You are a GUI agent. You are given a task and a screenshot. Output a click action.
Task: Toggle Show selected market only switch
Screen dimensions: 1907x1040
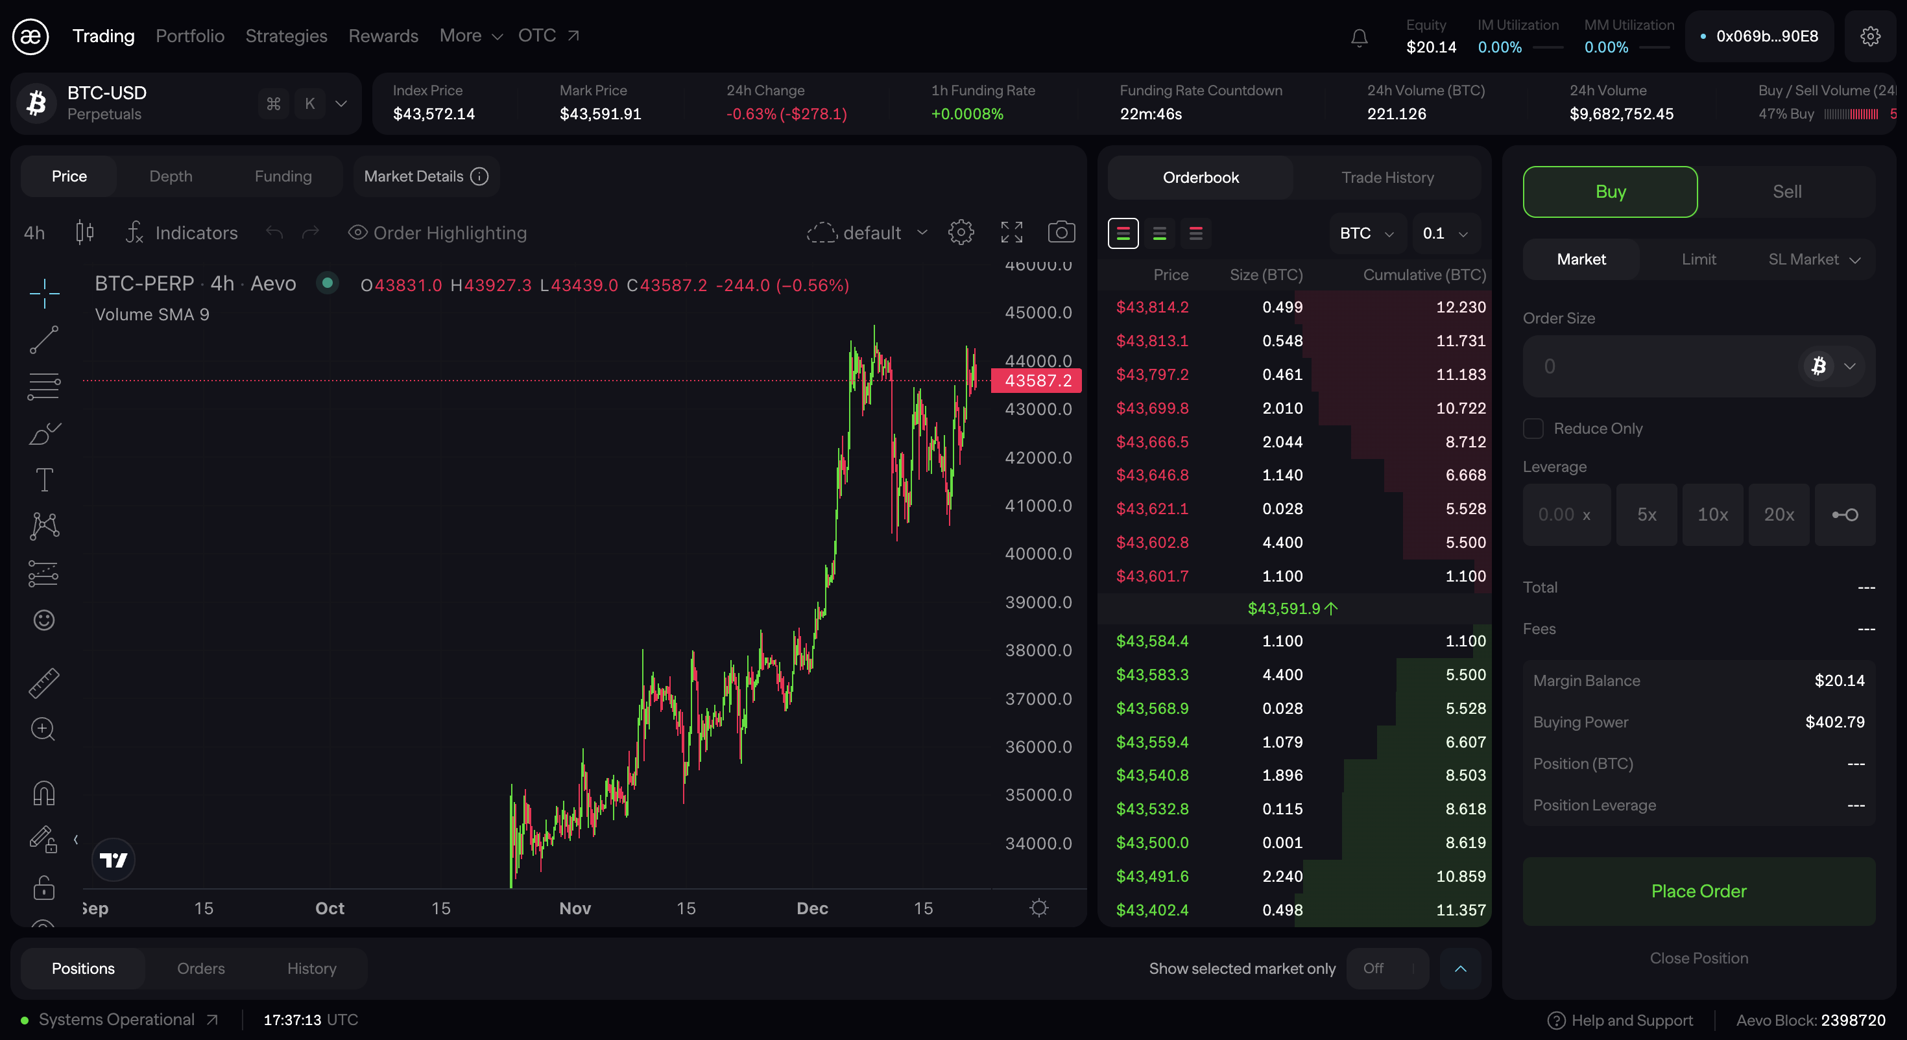point(1387,967)
